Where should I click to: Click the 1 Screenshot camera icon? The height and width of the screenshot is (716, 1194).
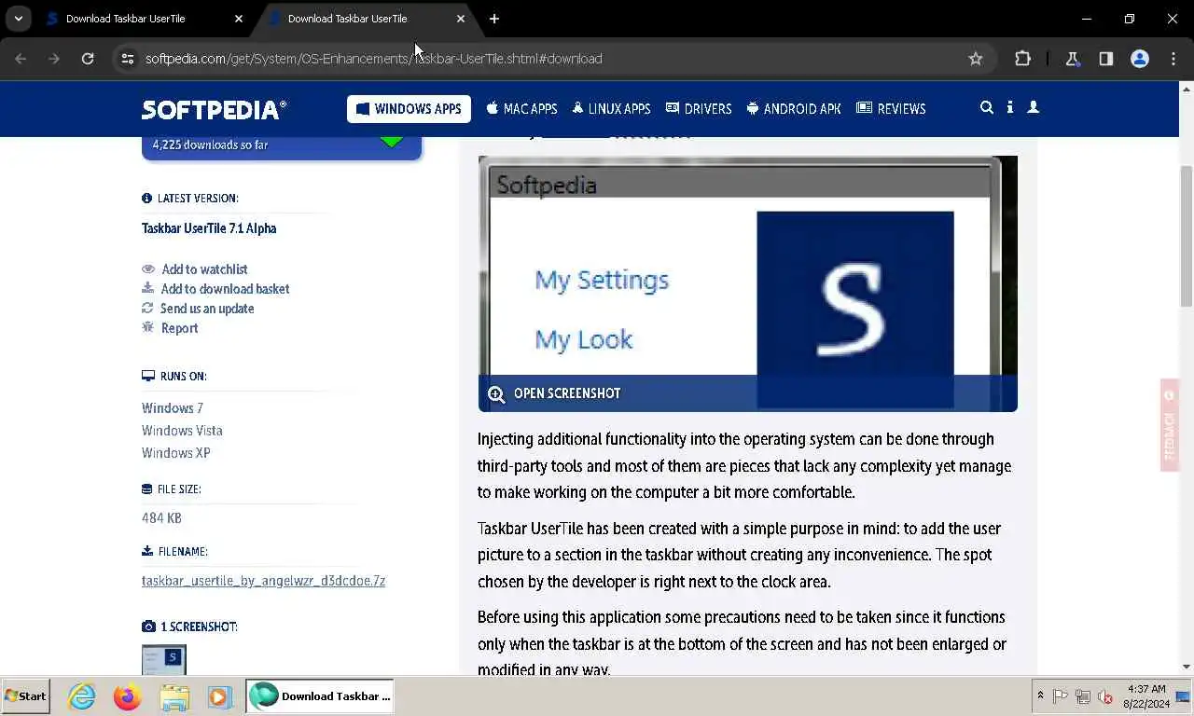148,626
